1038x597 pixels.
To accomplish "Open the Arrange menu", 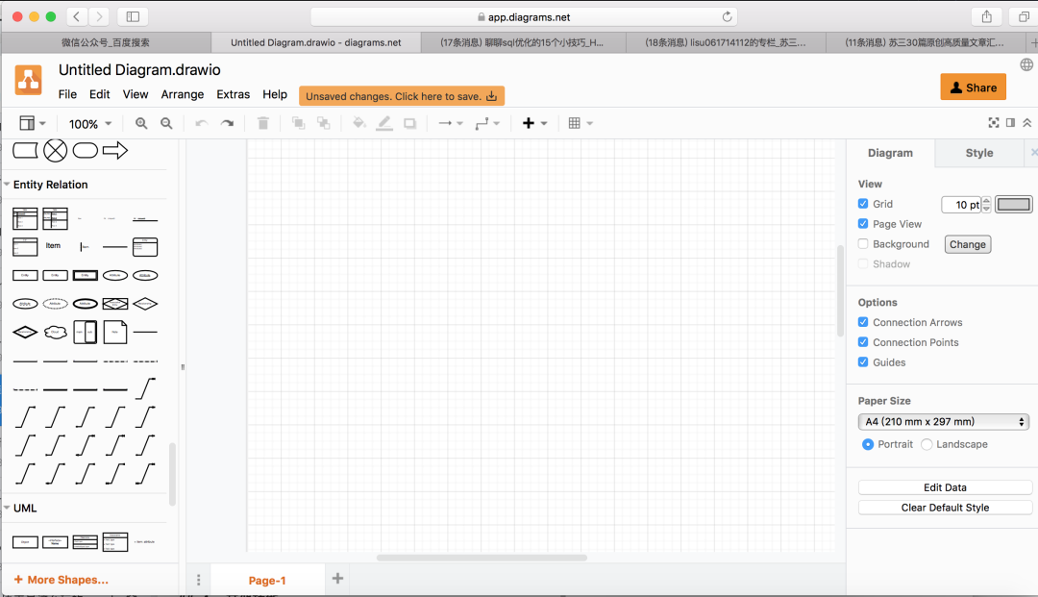I will [x=182, y=94].
